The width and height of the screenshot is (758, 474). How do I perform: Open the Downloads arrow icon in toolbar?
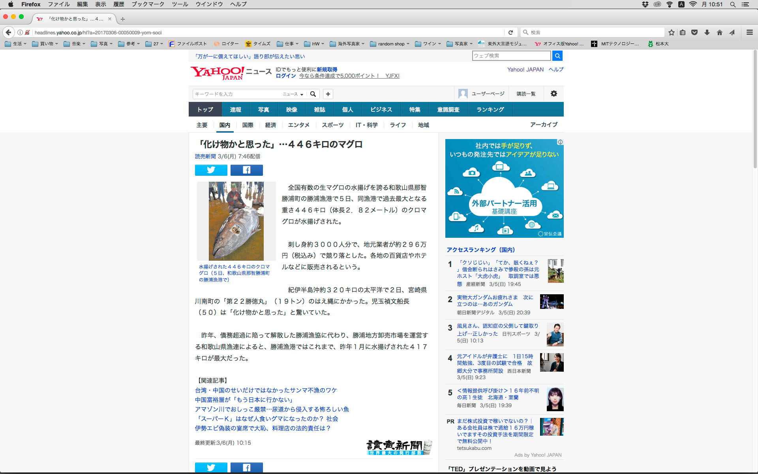(x=707, y=32)
